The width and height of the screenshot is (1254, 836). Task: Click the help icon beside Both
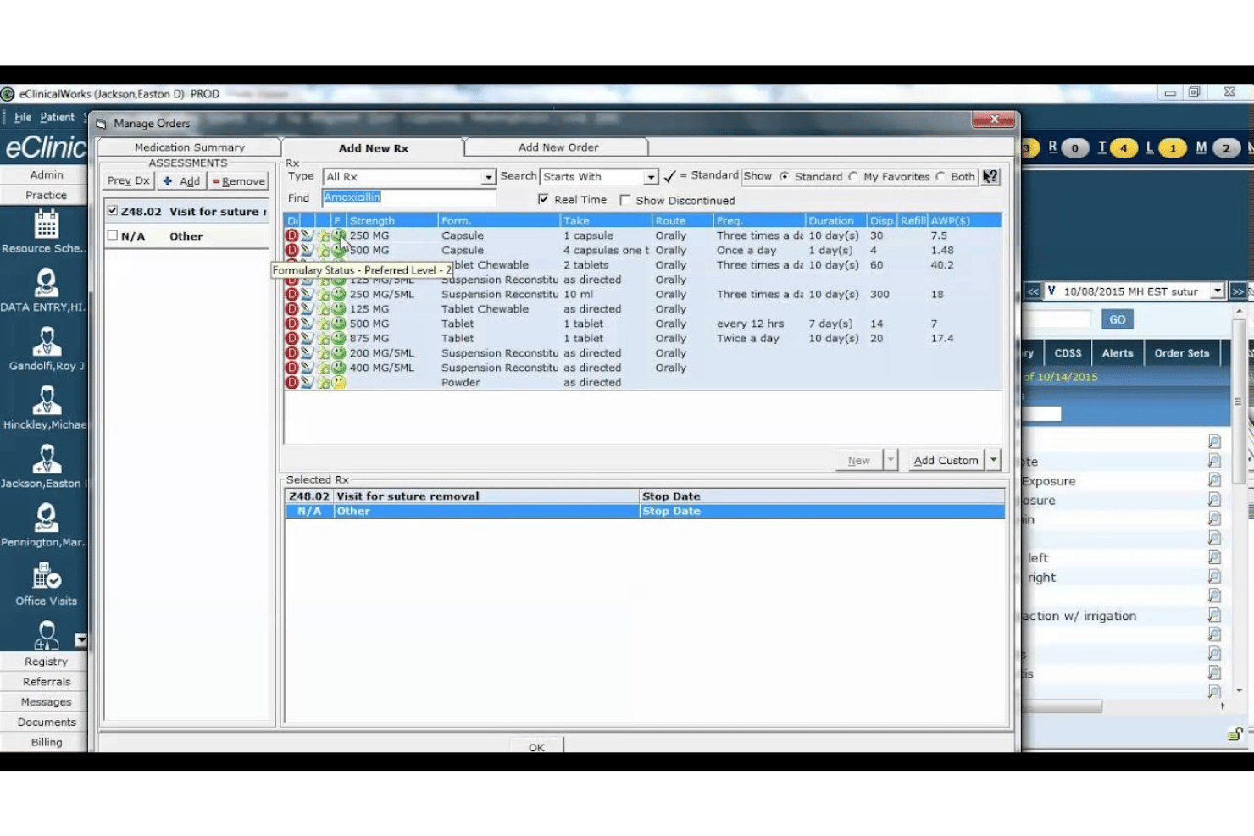click(x=990, y=176)
